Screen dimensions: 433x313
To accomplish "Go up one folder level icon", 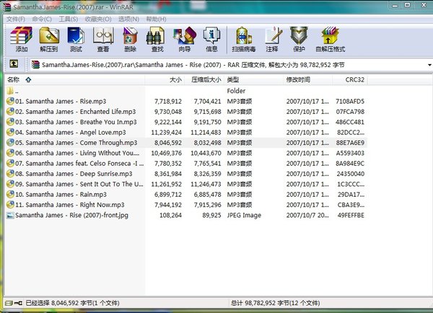I will pyautogui.click(x=14, y=64).
